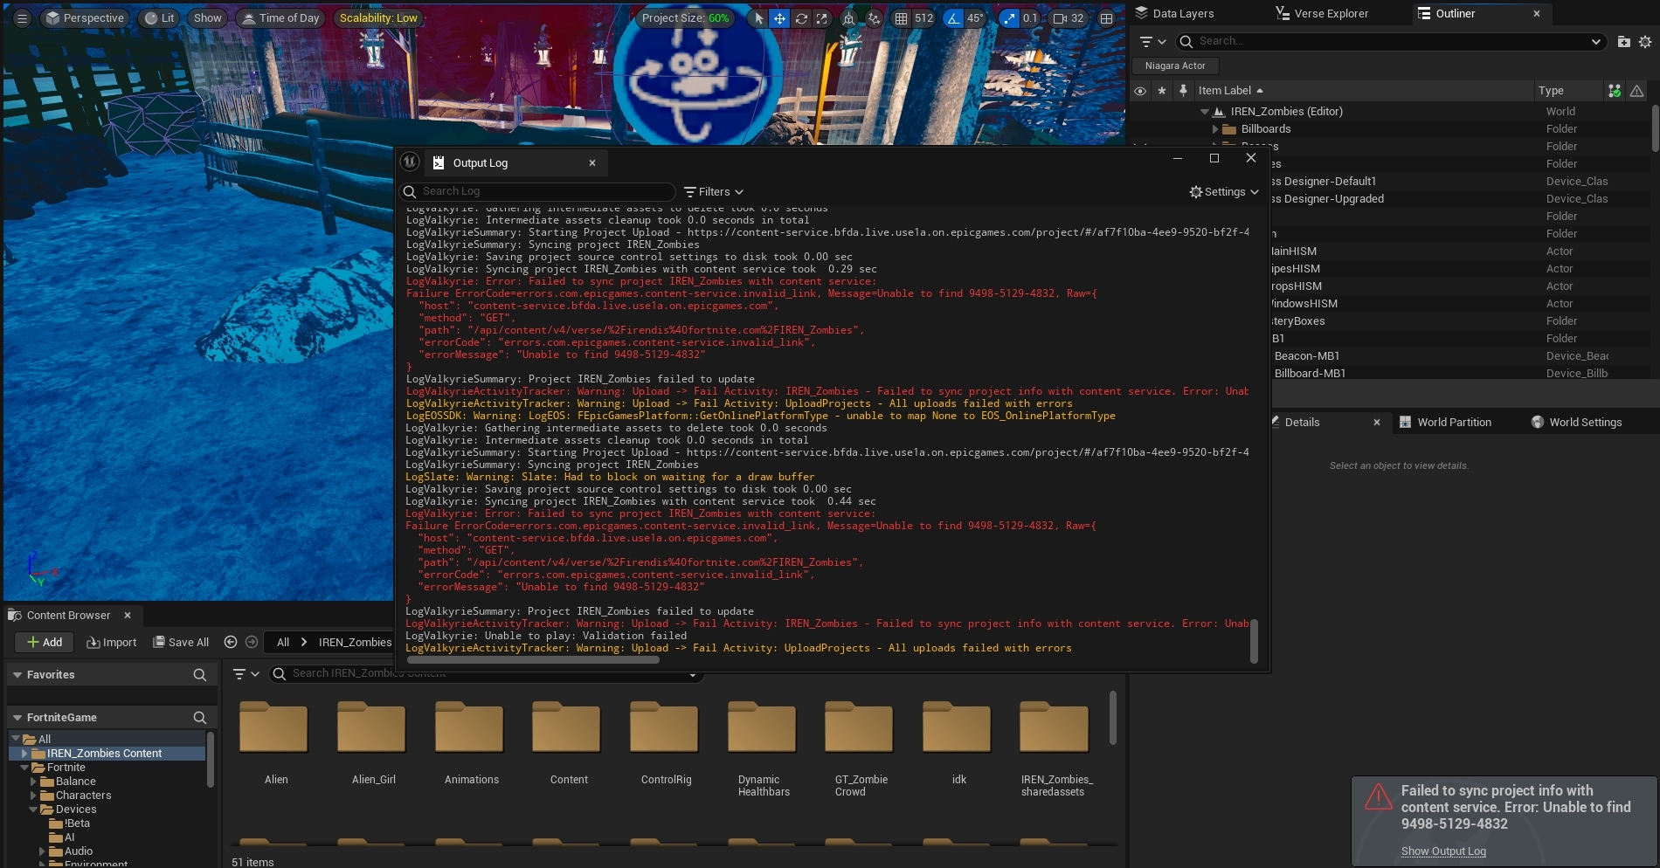This screenshot has height=868, width=1660.
Task: Click Save All in Content Browser
Action: pos(182,643)
